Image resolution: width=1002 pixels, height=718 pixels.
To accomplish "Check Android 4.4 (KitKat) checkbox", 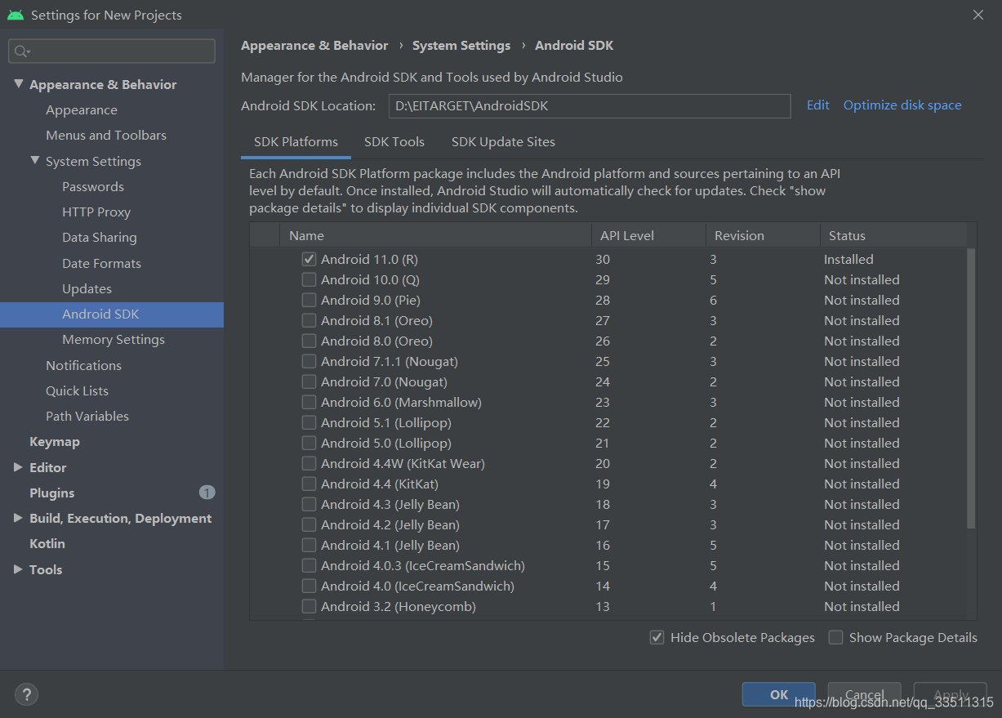I will point(309,484).
